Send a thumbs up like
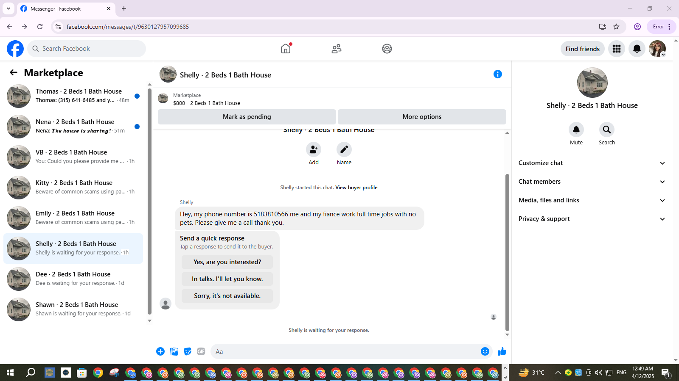 pyautogui.click(x=502, y=351)
